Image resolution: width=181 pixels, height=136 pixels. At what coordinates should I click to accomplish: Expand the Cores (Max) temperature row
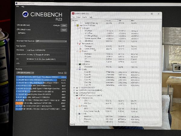click(x=80, y=49)
